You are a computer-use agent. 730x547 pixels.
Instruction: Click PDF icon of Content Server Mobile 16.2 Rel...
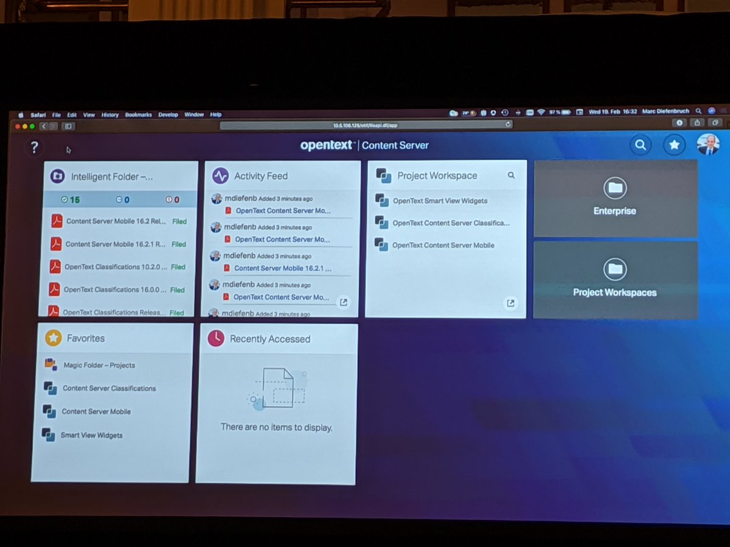tap(57, 221)
